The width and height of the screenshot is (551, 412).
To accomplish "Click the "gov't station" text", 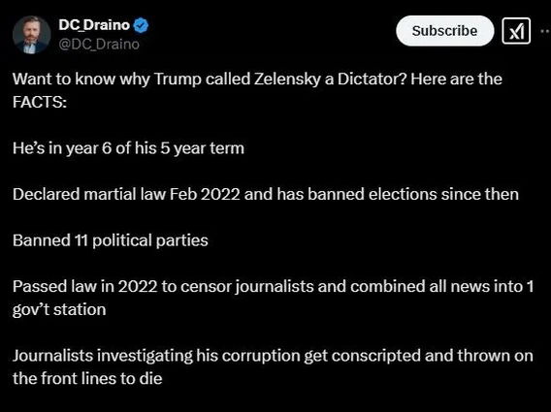I will 59,310.
